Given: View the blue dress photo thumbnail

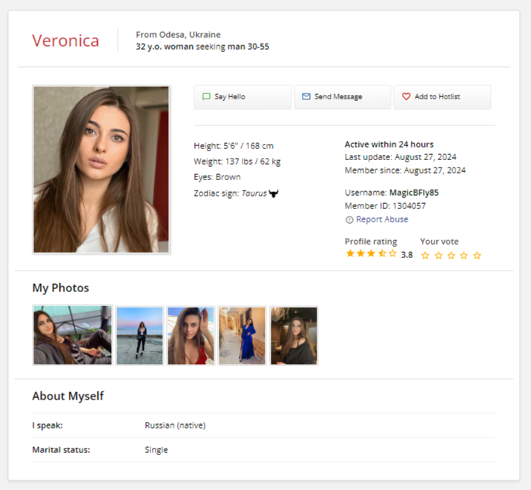Looking at the screenshot, I should pos(242,336).
